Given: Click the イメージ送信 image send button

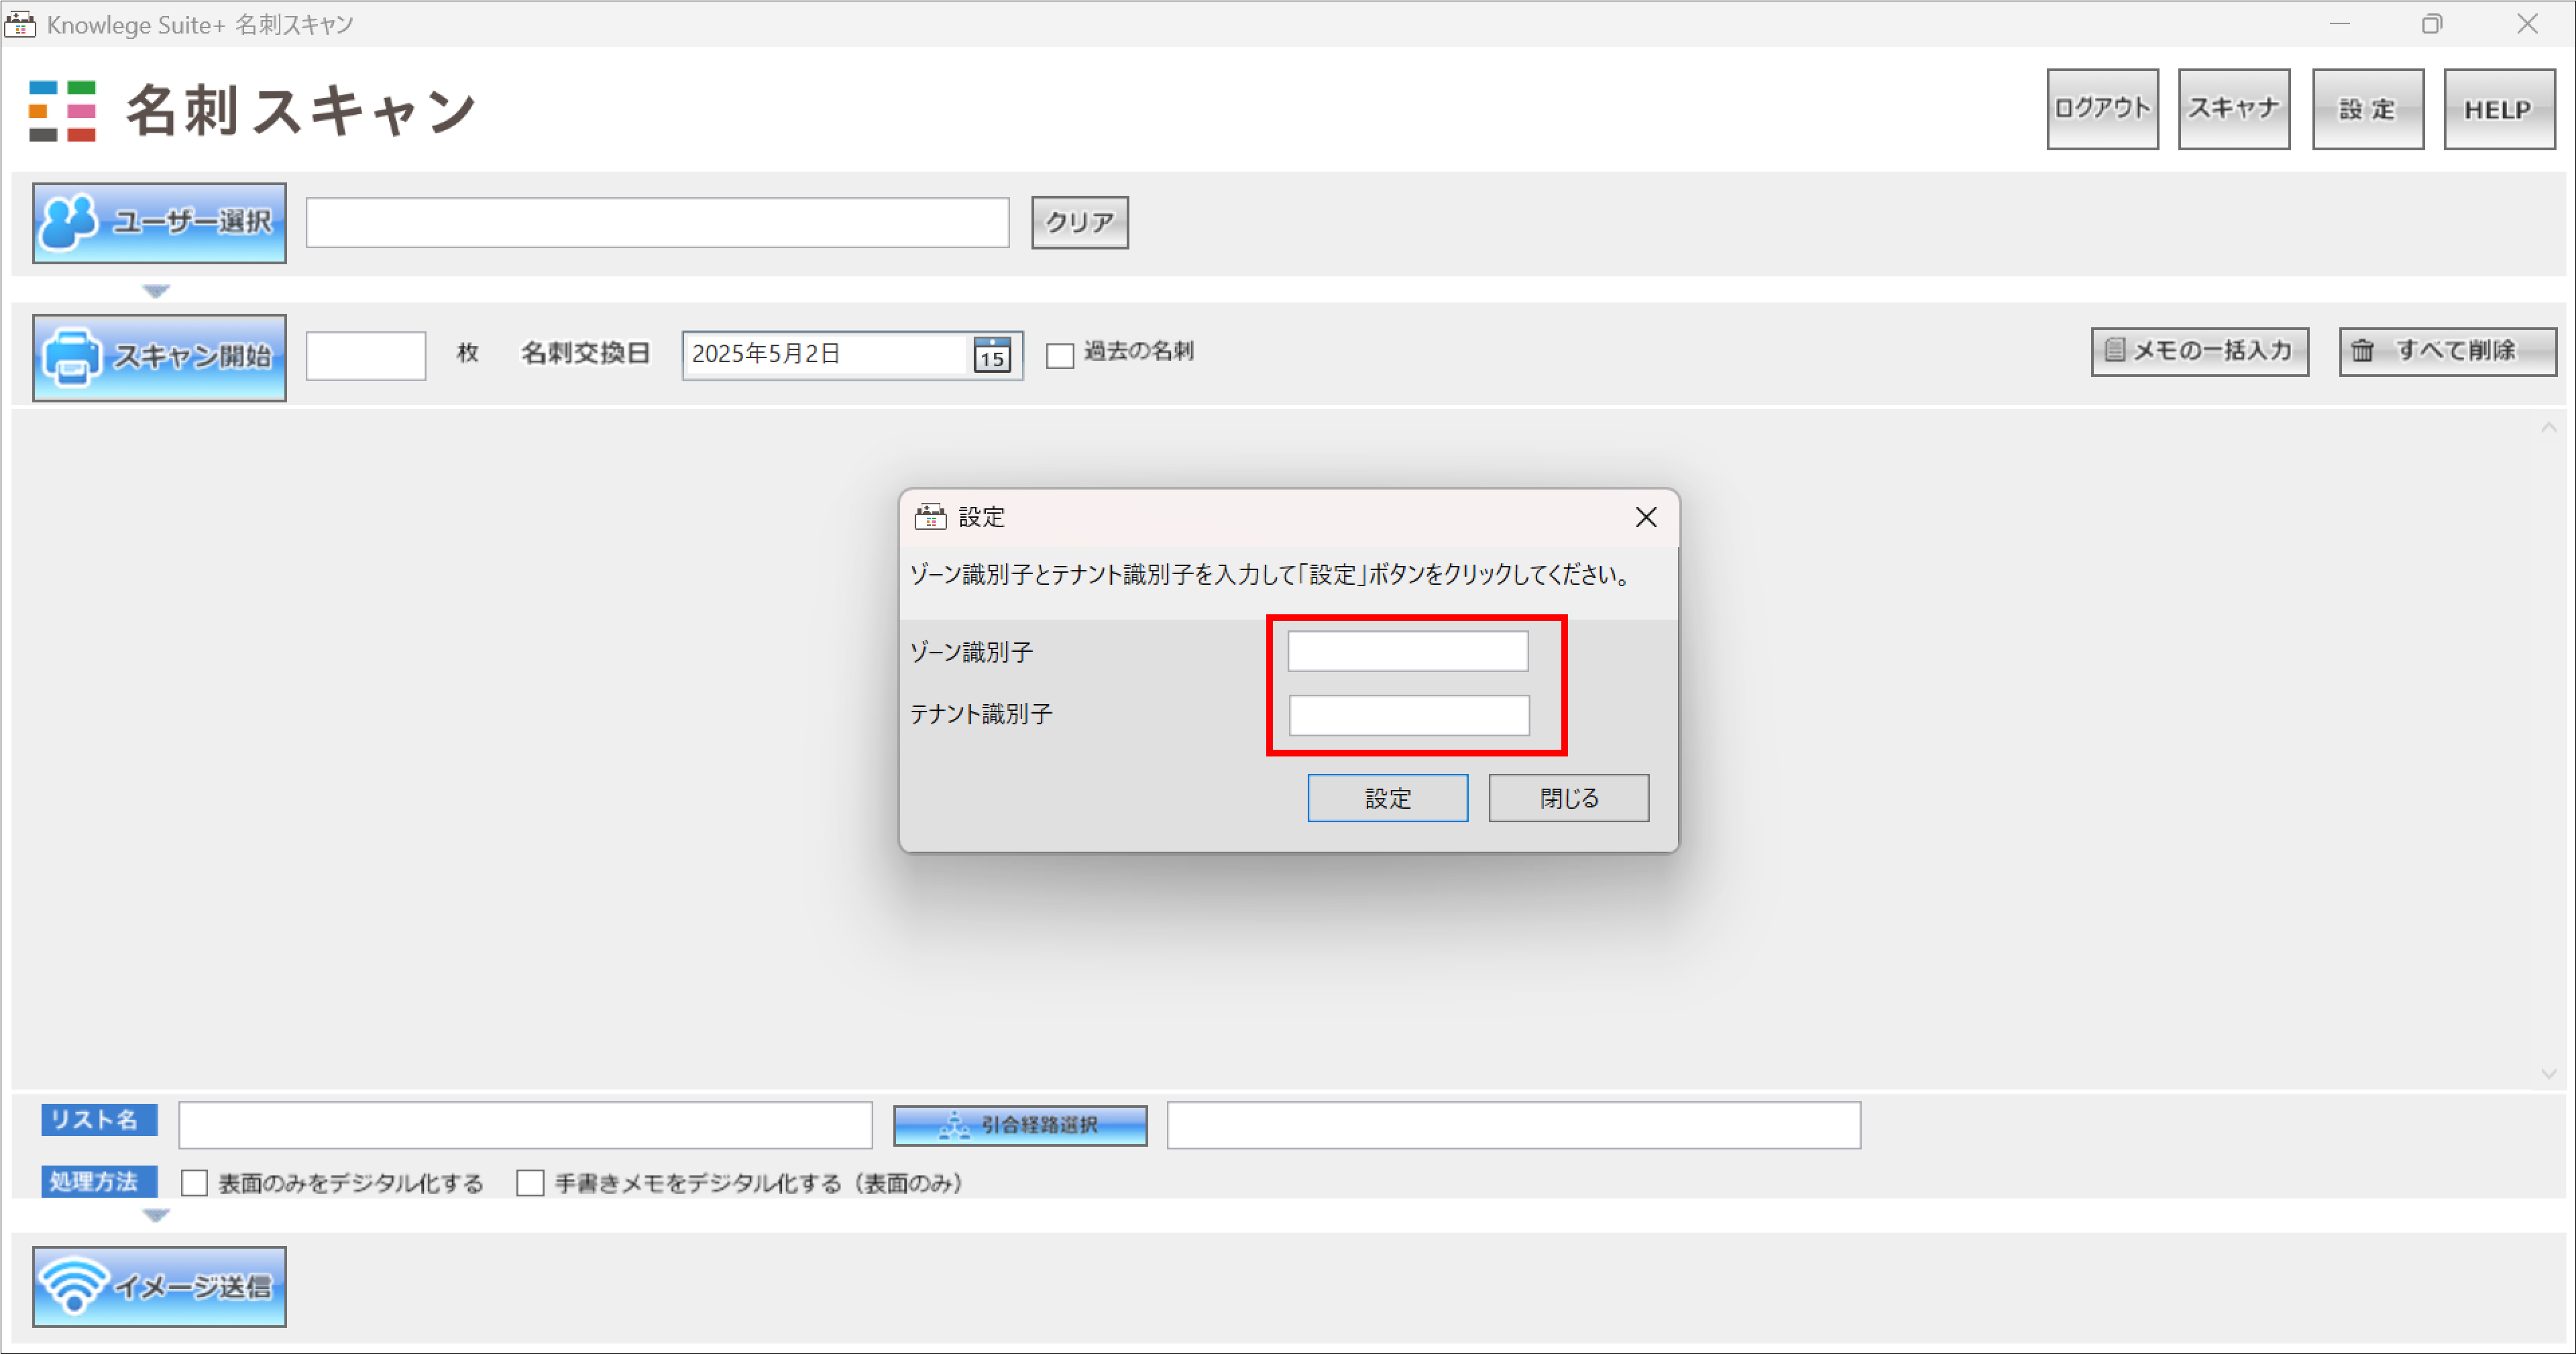Looking at the screenshot, I should (x=159, y=1286).
